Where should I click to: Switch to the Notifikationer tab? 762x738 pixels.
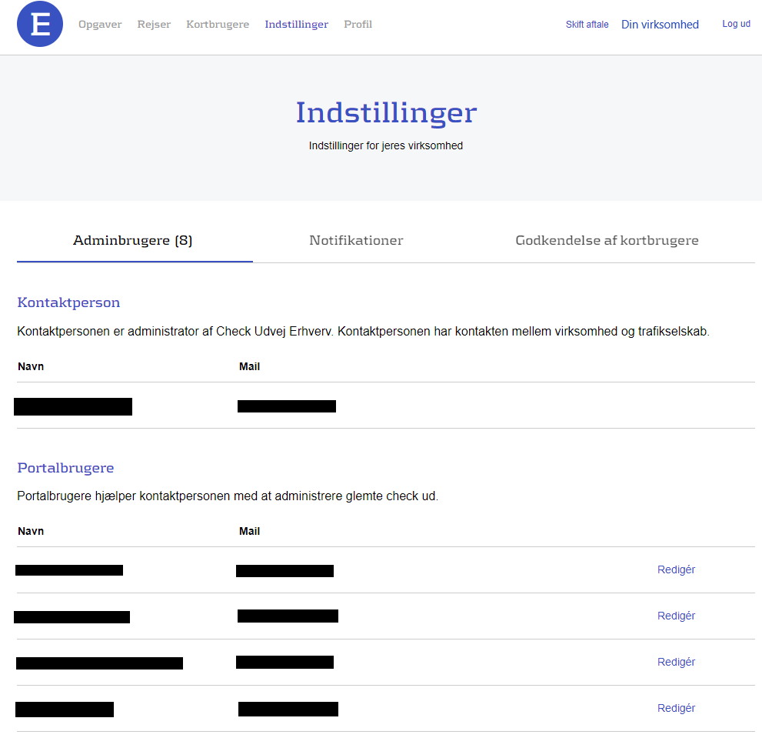pos(356,241)
